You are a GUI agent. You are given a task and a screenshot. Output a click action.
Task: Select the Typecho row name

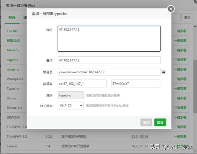point(13,88)
